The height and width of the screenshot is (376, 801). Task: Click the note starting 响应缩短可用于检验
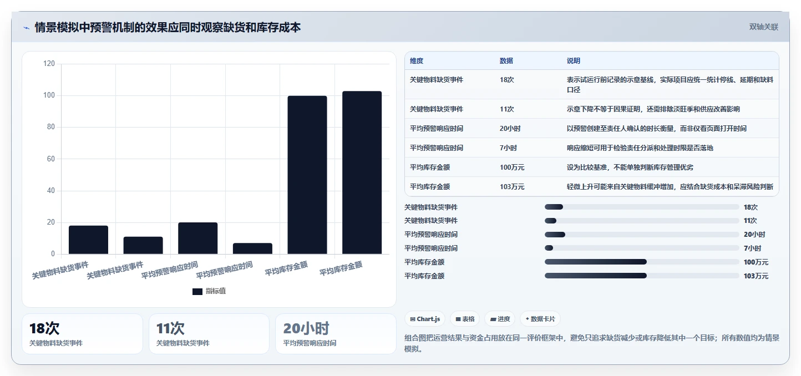(x=640, y=148)
